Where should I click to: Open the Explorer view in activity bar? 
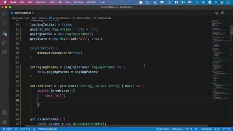[4, 14]
